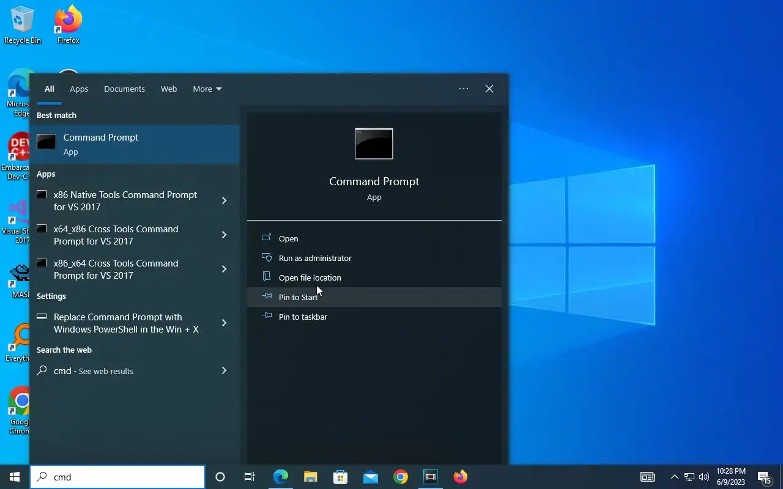
Task: Select Pin to taskbar
Action: tap(374, 317)
